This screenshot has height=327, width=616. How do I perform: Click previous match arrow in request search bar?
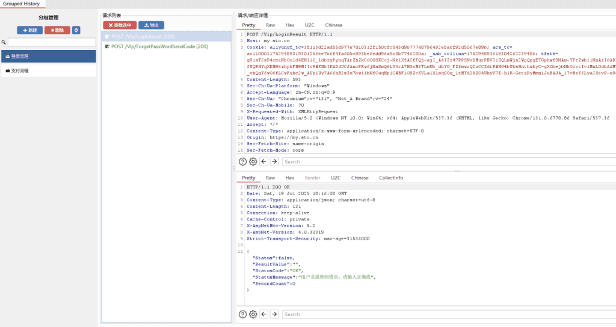point(264,162)
